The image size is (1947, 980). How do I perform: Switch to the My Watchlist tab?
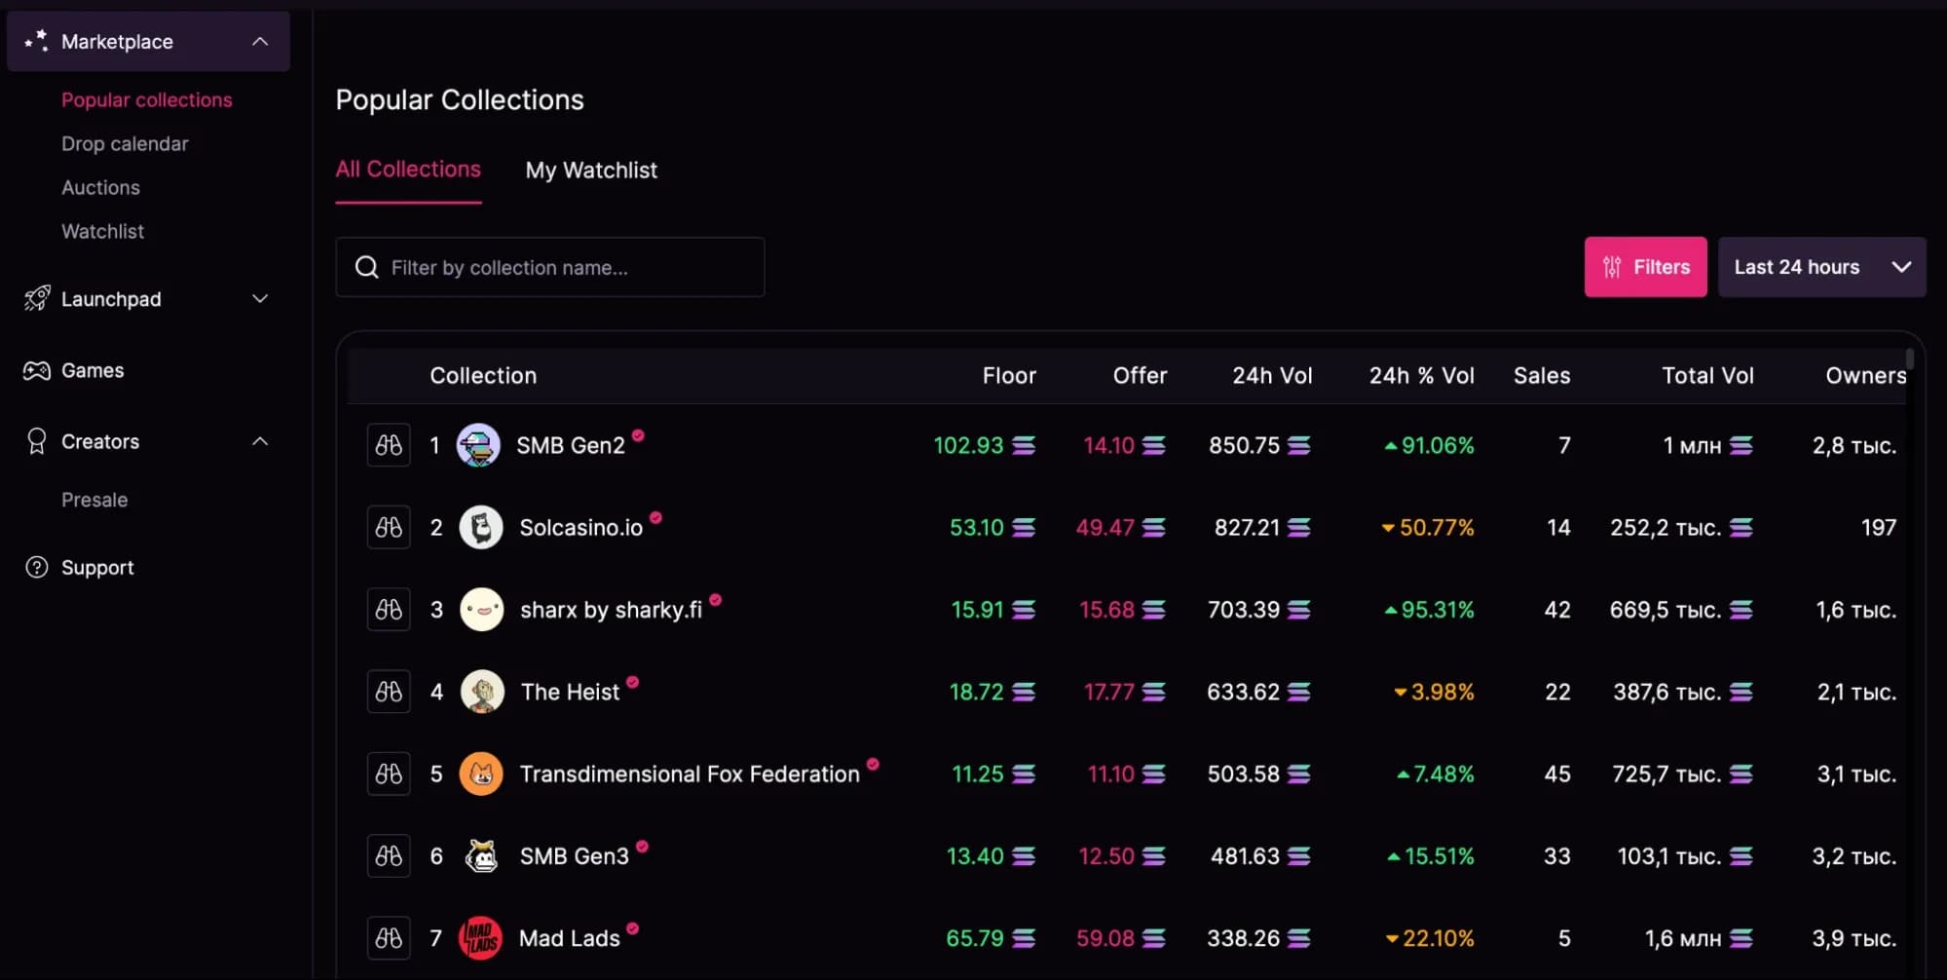click(x=590, y=170)
